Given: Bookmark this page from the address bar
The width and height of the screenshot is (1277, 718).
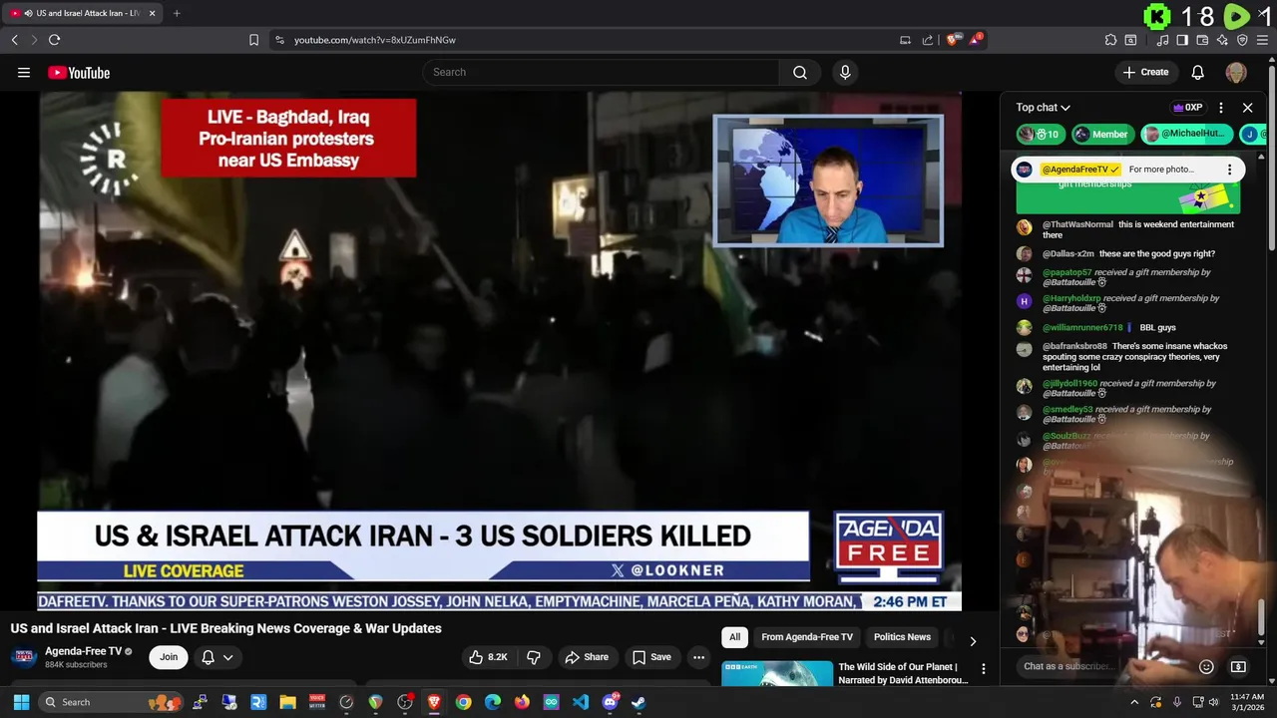Looking at the screenshot, I should pyautogui.click(x=253, y=40).
